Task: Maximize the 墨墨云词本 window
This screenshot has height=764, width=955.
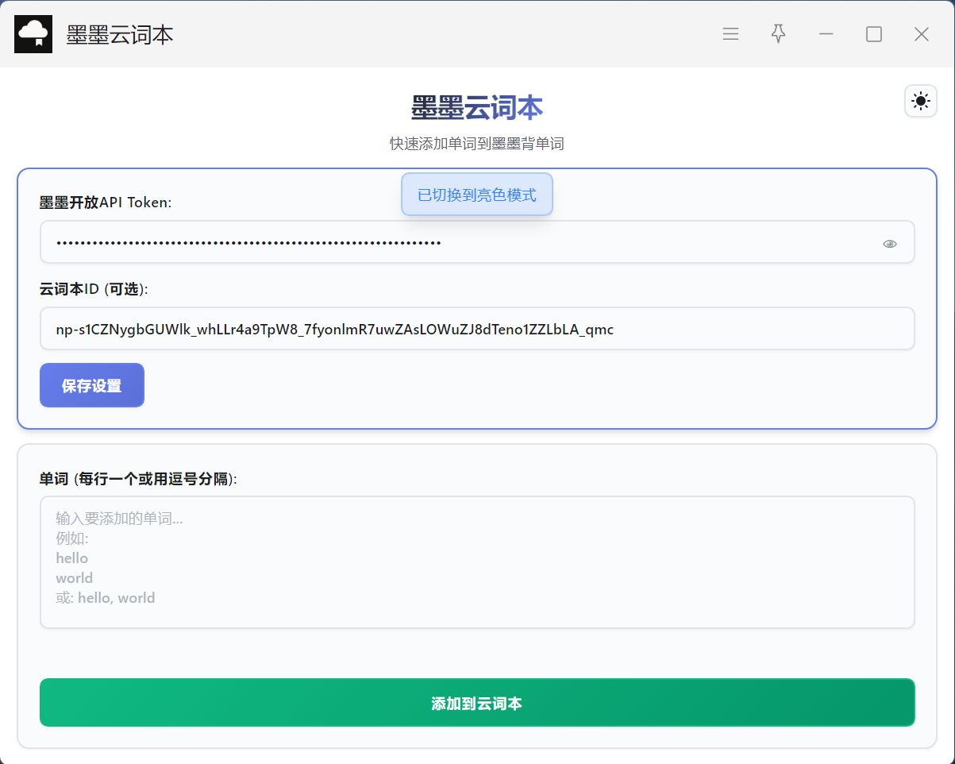Action: click(874, 34)
